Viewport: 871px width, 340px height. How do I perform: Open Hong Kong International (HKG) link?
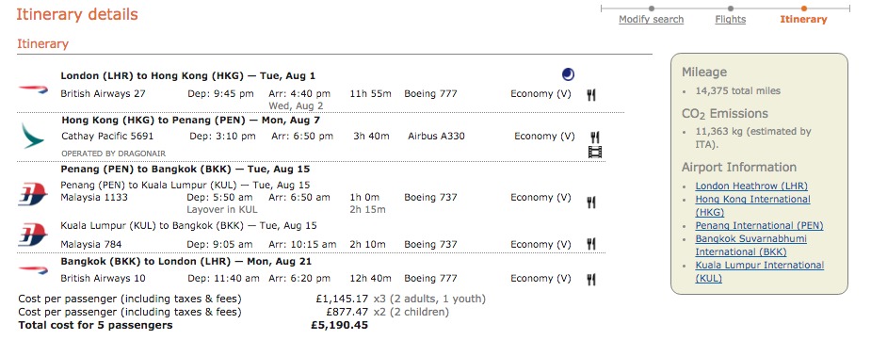tap(752, 205)
